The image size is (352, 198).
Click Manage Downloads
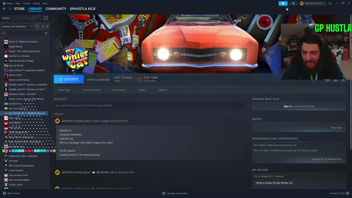tap(175, 193)
